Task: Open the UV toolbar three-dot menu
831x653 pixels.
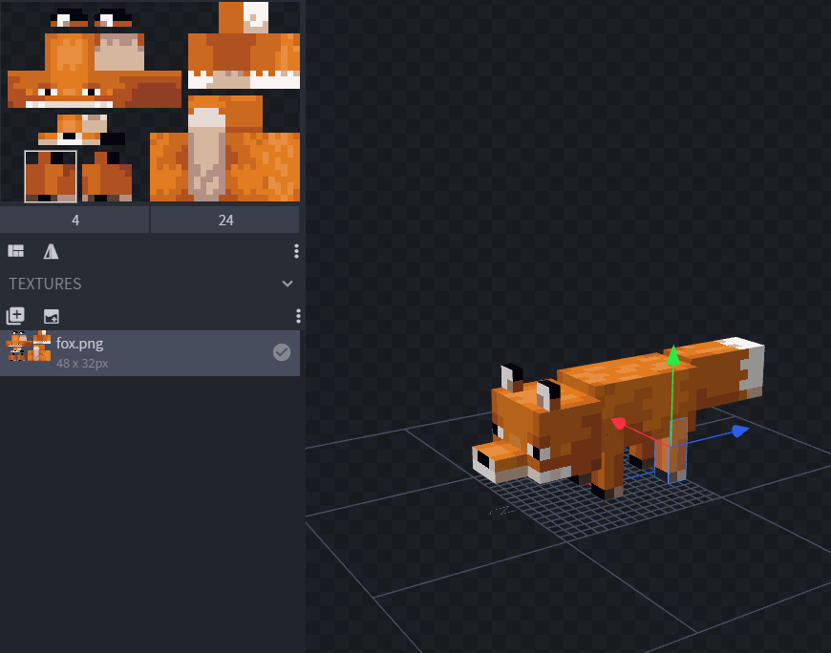Action: [296, 251]
